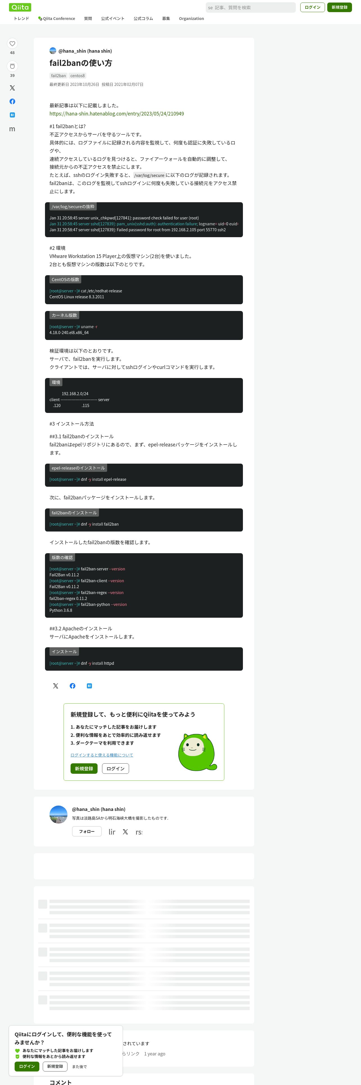
Task: Go to the 公式イベント navigation item
Action: (x=113, y=19)
